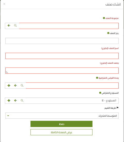This screenshot has height=142, width=124.
Task: Click search icon in default warehouse field
Action: point(22,101)
